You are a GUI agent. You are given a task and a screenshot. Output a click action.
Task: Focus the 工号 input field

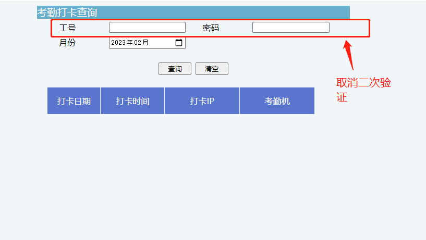pos(147,28)
